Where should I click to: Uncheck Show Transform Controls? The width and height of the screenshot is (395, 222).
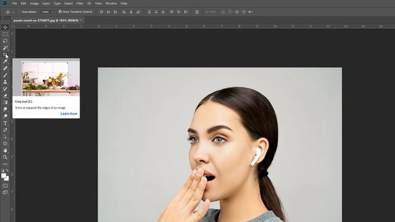[60, 12]
